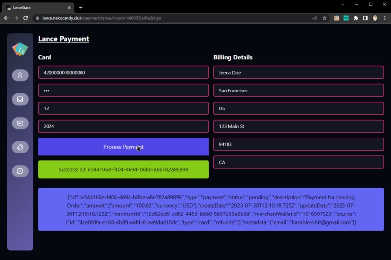Focus the expiry month field 12

[123, 108]
